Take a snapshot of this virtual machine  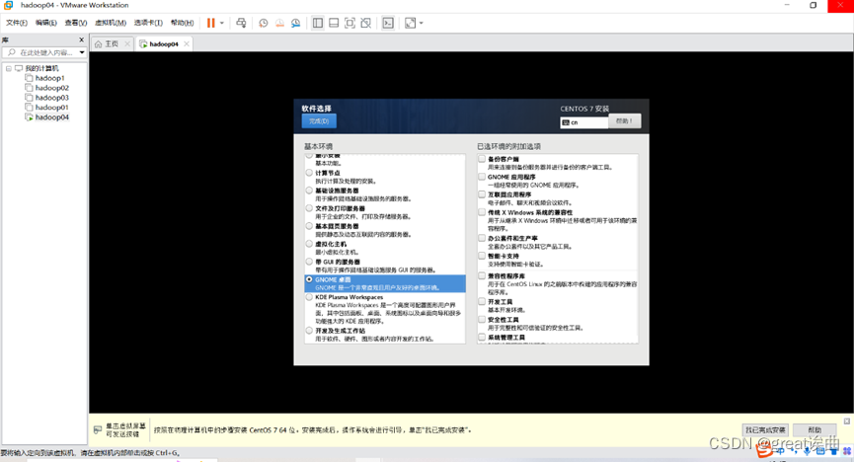point(263,23)
